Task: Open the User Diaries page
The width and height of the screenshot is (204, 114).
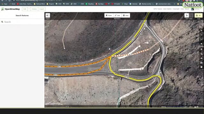Action: point(167,9)
